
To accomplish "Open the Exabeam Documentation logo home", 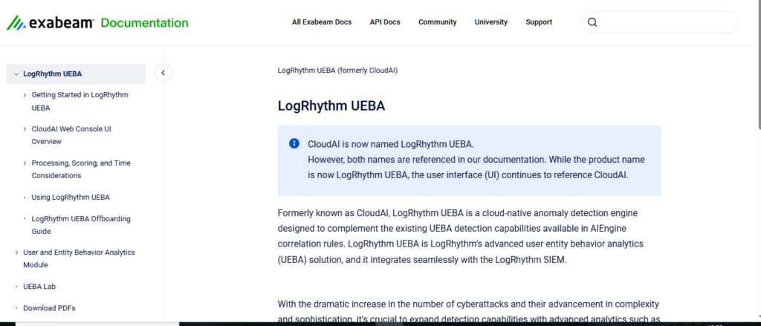I will [x=97, y=23].
